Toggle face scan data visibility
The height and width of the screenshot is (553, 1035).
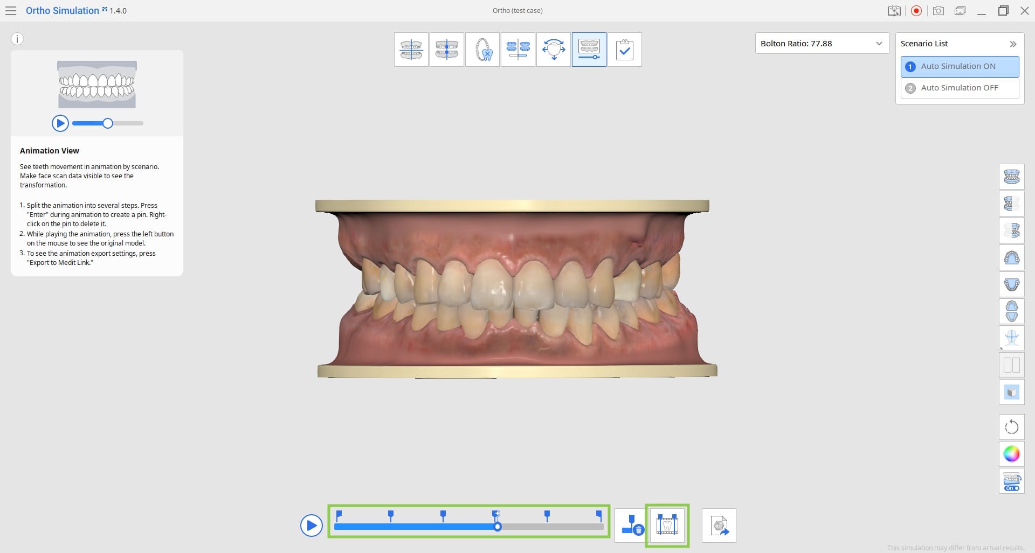[1012, 338]
